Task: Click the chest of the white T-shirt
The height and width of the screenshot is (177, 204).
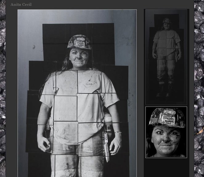Action: point(80,85)
